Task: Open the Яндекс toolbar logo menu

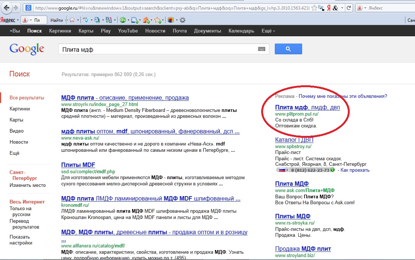Action: [10, 20]
